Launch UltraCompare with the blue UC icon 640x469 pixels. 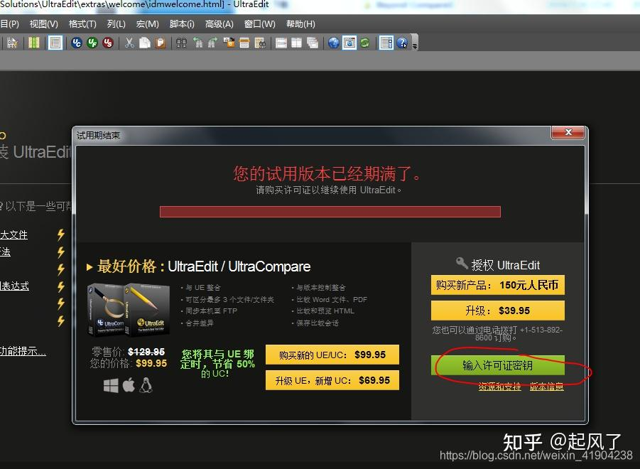(76, 43)
